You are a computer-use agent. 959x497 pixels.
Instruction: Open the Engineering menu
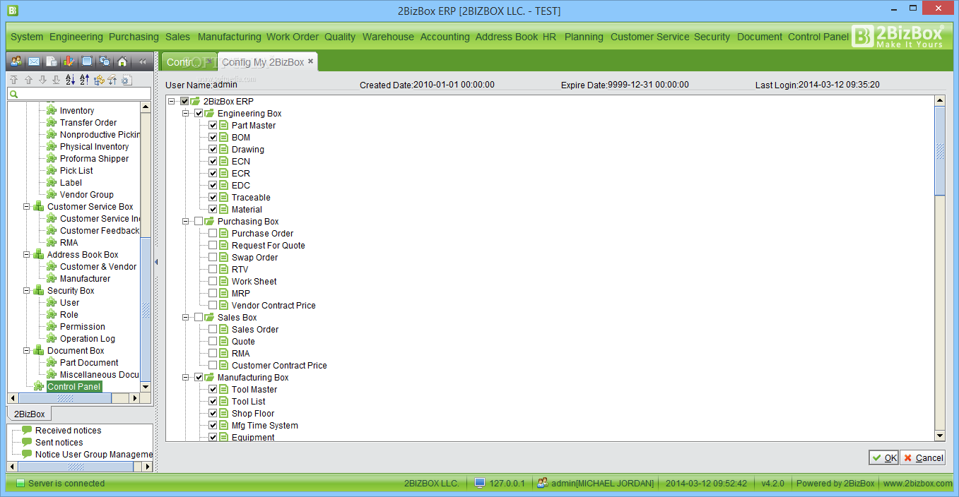(76, 37)
